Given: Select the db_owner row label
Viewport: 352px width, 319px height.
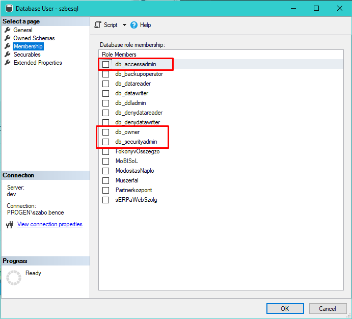Looking at the screenshot, I should click(x=127, y=132).
